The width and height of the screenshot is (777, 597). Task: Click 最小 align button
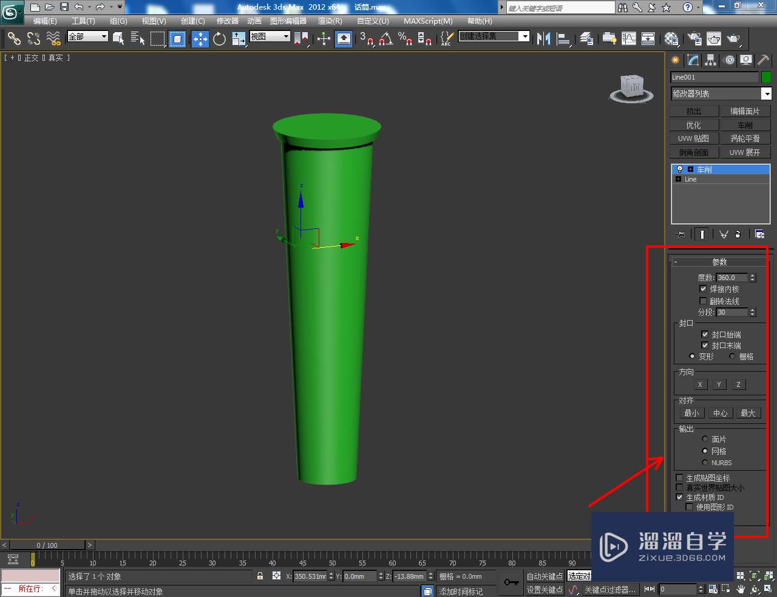691,413
